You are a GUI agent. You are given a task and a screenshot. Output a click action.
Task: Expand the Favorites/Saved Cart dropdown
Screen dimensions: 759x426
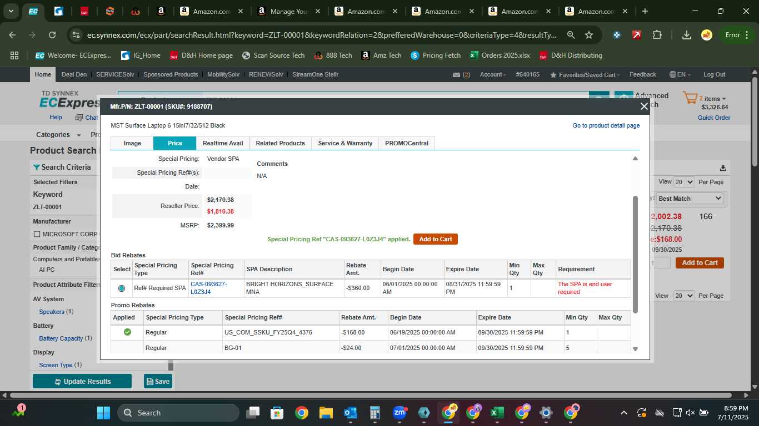coord(585,75)
